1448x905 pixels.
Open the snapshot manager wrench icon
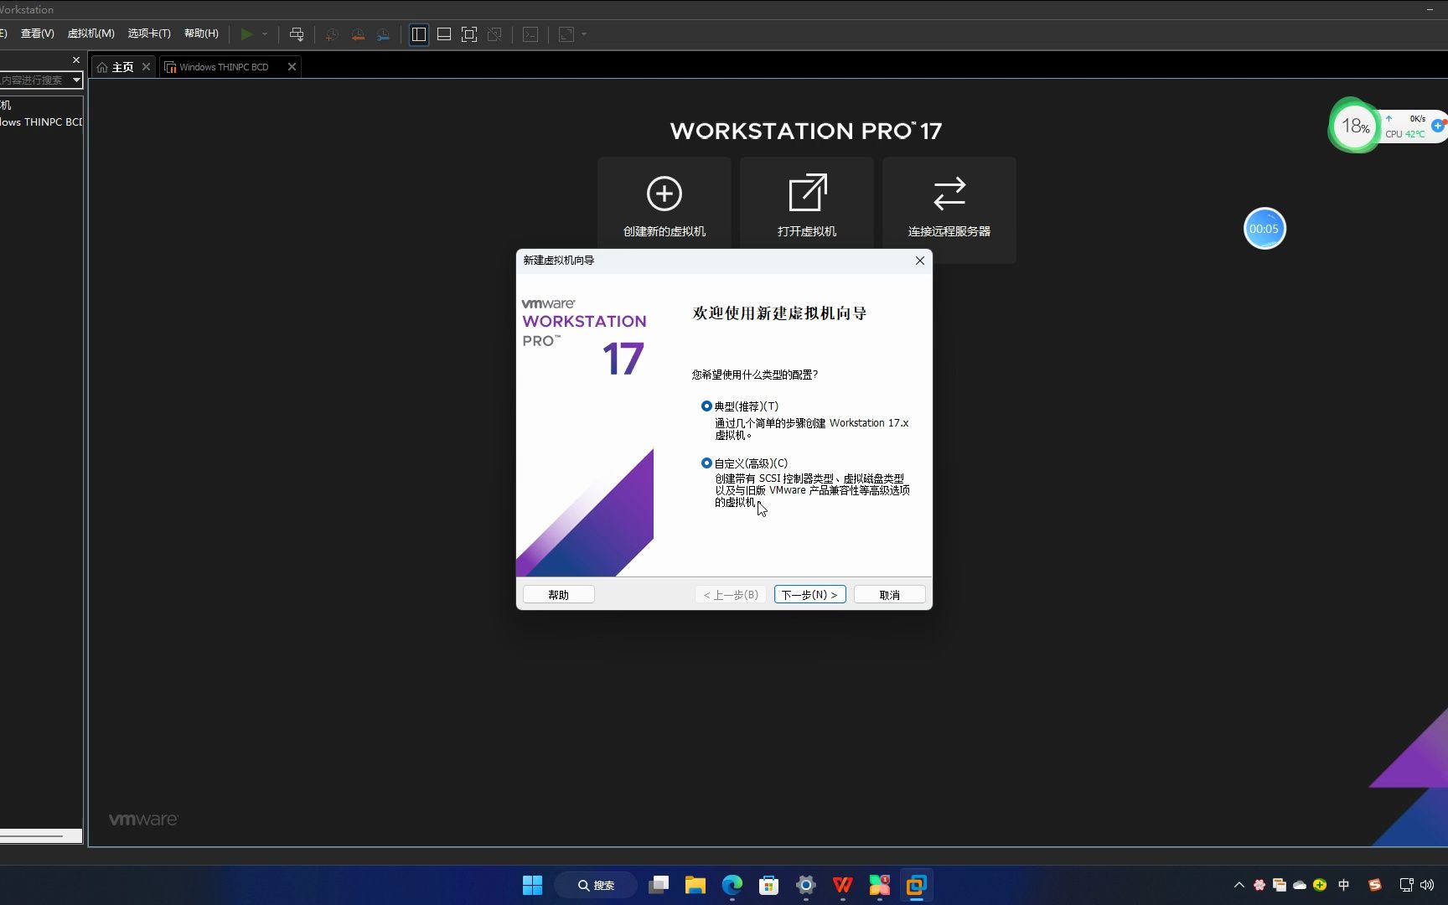383,34
